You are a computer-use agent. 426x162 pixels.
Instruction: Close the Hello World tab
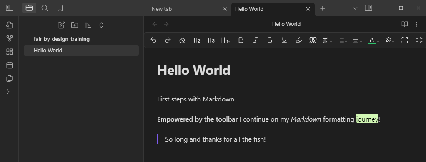click(x=308, y=9)
